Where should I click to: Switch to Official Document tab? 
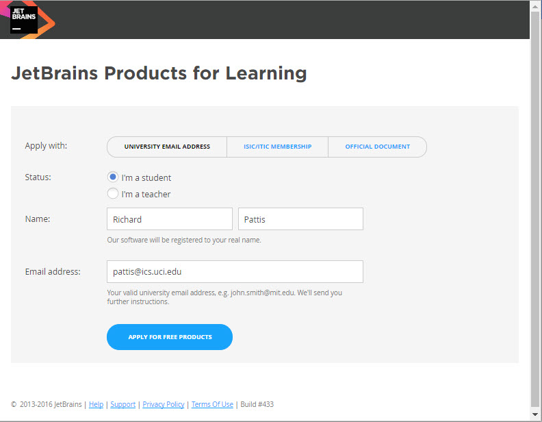[377, 147]
